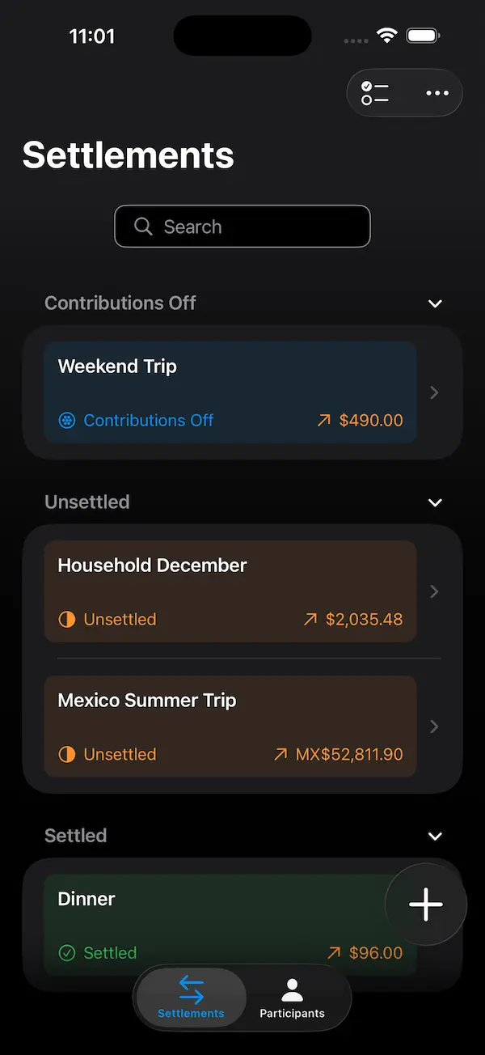Collapse the Settled section
This screenshot has width=485, height=1055.
(435, 836)
